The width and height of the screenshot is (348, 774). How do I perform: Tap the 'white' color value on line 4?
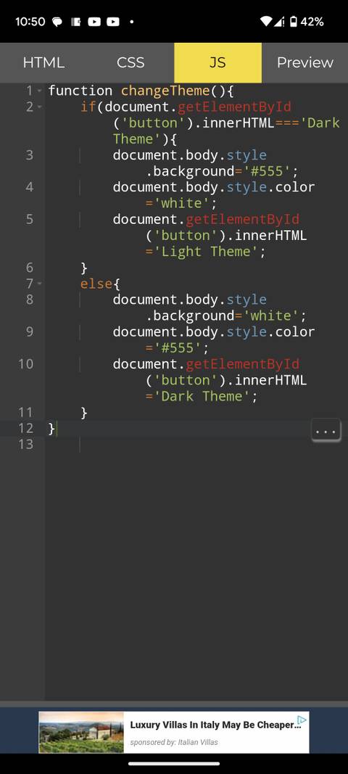tap(182, 203)
